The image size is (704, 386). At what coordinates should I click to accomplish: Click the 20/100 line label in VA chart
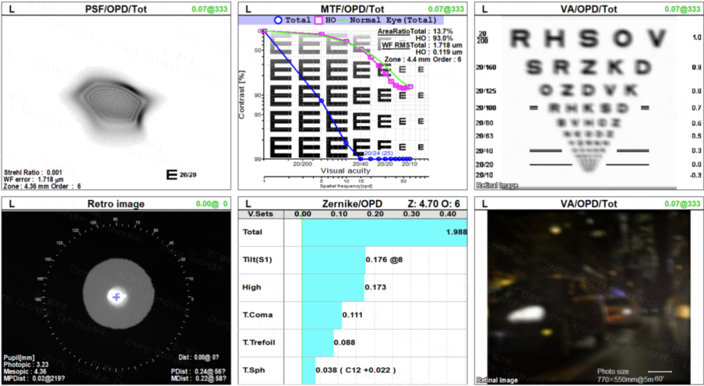[x=486, y=108]
